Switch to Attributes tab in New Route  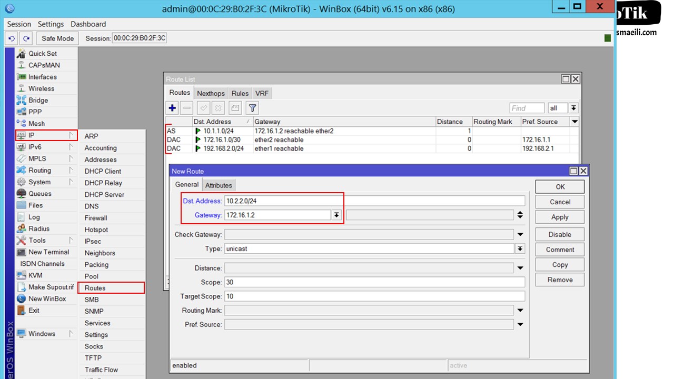pos(219,185)
